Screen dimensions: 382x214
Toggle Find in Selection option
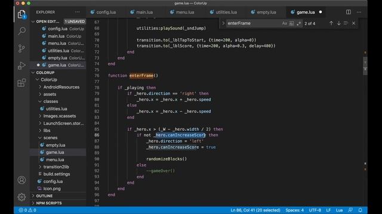click(x=346, y=23)
